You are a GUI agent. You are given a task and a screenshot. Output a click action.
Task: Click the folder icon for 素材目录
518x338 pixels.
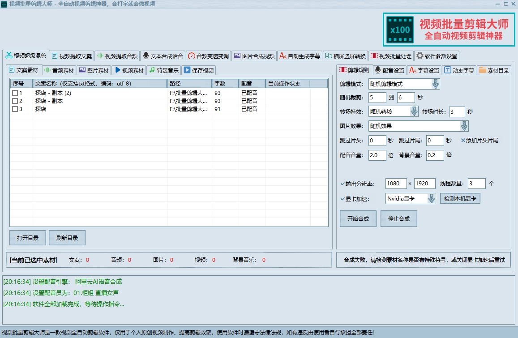(482, 70)
